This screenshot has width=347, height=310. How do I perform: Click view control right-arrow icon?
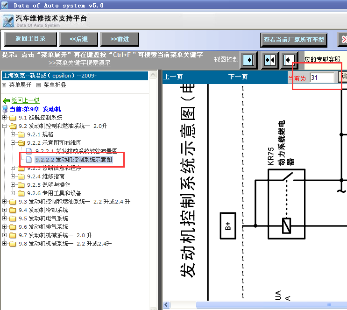point(249,60)
